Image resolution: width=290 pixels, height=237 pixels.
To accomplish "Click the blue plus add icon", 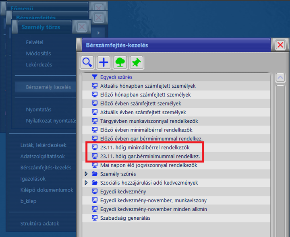I will point(104,62).
